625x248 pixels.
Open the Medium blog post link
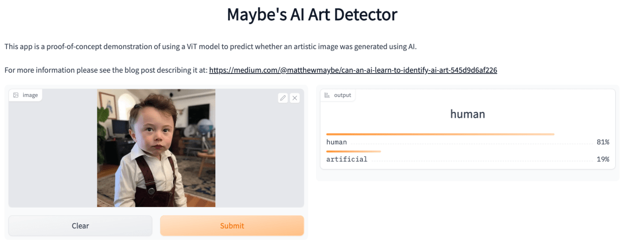353,70
